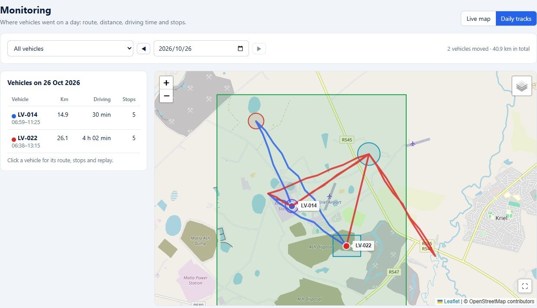
Task: Open the map layers control
Action: (x=522, y=86)
